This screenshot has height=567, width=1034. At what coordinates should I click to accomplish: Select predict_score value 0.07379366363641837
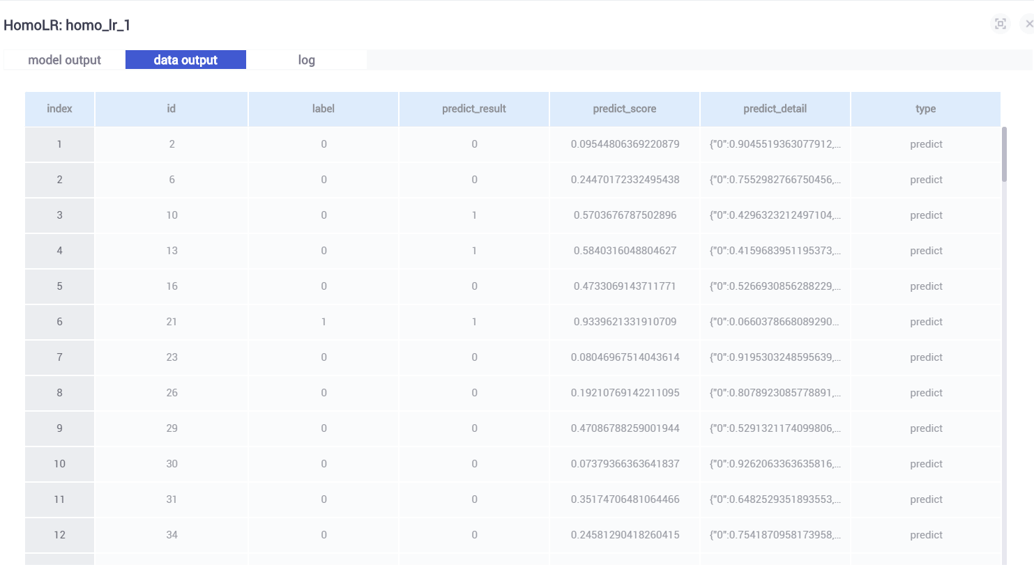[625, 464]
